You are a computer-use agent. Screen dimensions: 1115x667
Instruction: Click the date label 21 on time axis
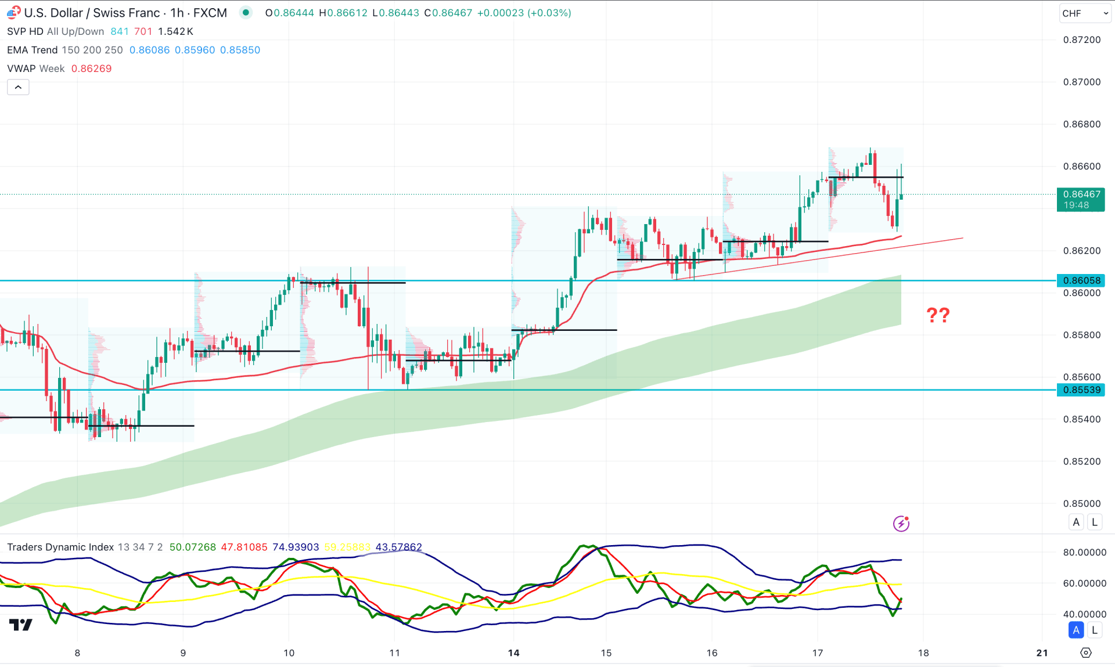pyautogui.click(x=1042, y=653)
